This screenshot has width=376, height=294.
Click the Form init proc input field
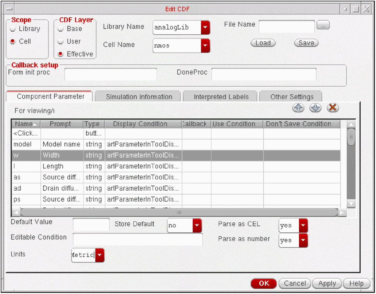click(111, 74)
